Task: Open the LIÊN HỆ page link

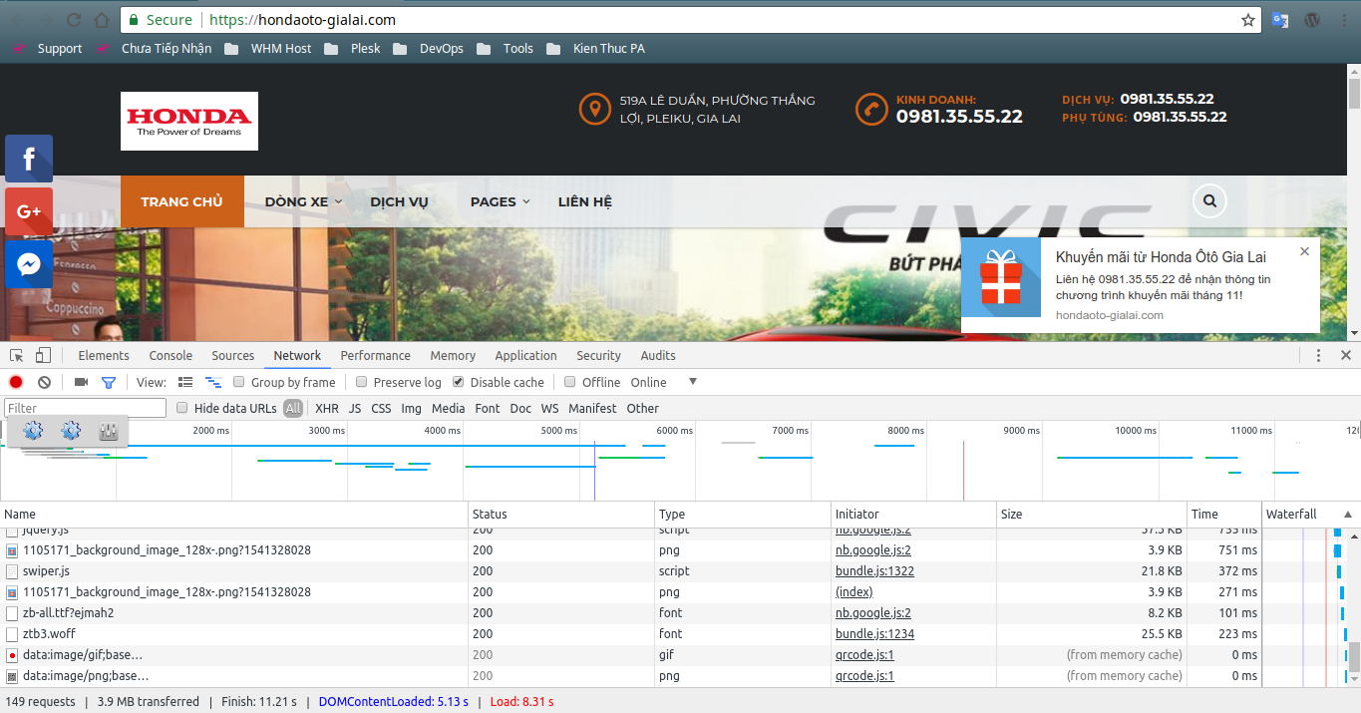Action: [x=585, y=201]
